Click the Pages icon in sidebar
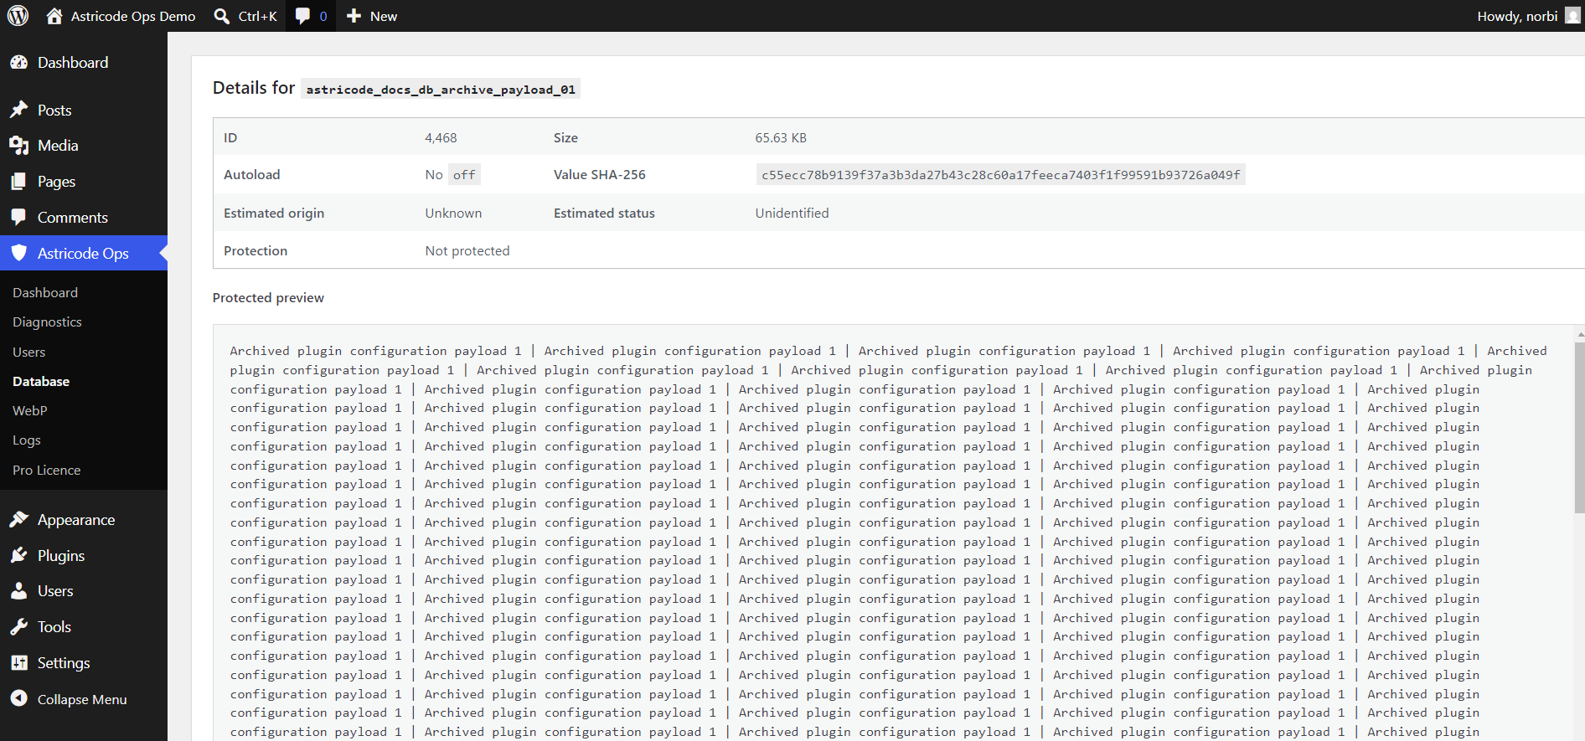Screen dimensions: 1585x741 pos(18,182)
